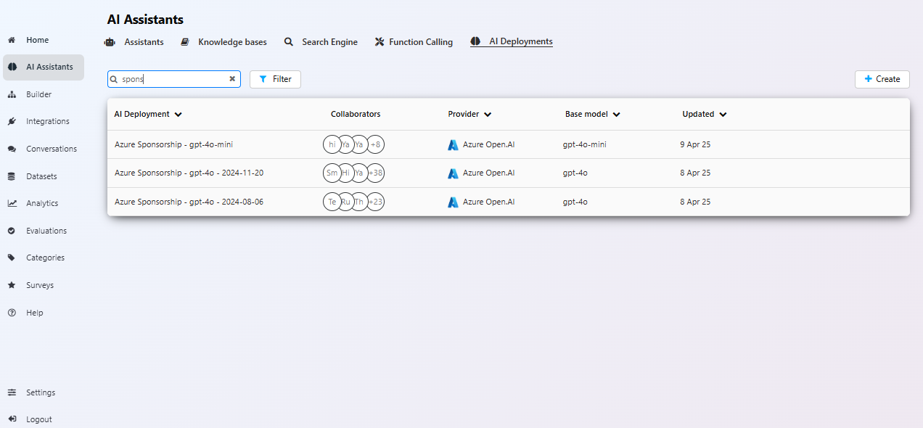This screenshot has height=428, width=923.
Task: Open Analytics from the sidebar
Action: 42,203
